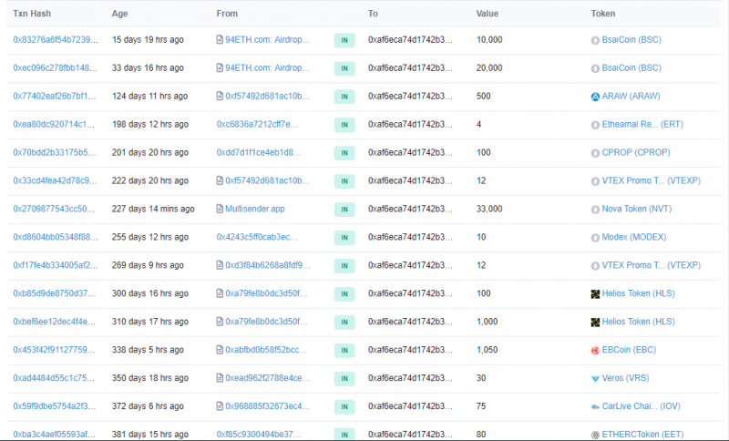Open transaction hash 0xba3c4aef05593af
This screenshot has width=729, height=441.
click(x=54, y=434)
